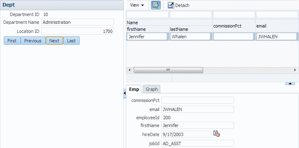The height and width of the screenshot is (148, 299).
Task: Click the Name column group header
Action: tap(169, 23)
